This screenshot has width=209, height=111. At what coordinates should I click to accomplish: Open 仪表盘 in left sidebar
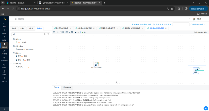click(4, 66)
